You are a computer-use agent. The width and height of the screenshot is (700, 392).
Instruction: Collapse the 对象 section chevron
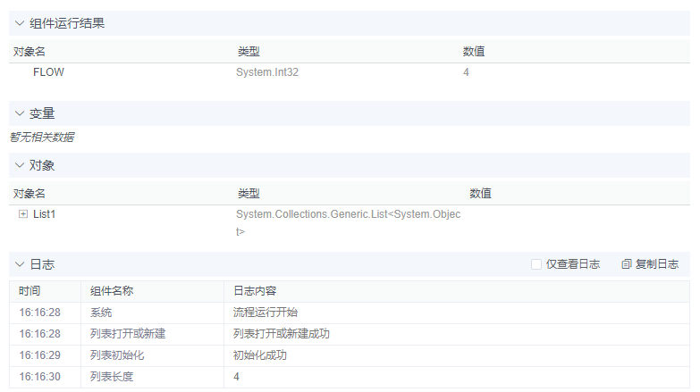pyautogui.click(x=20, y=165)
